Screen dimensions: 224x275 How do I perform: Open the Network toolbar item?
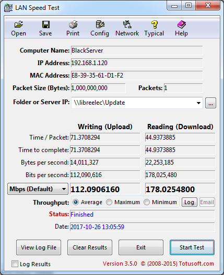(127, 29)
